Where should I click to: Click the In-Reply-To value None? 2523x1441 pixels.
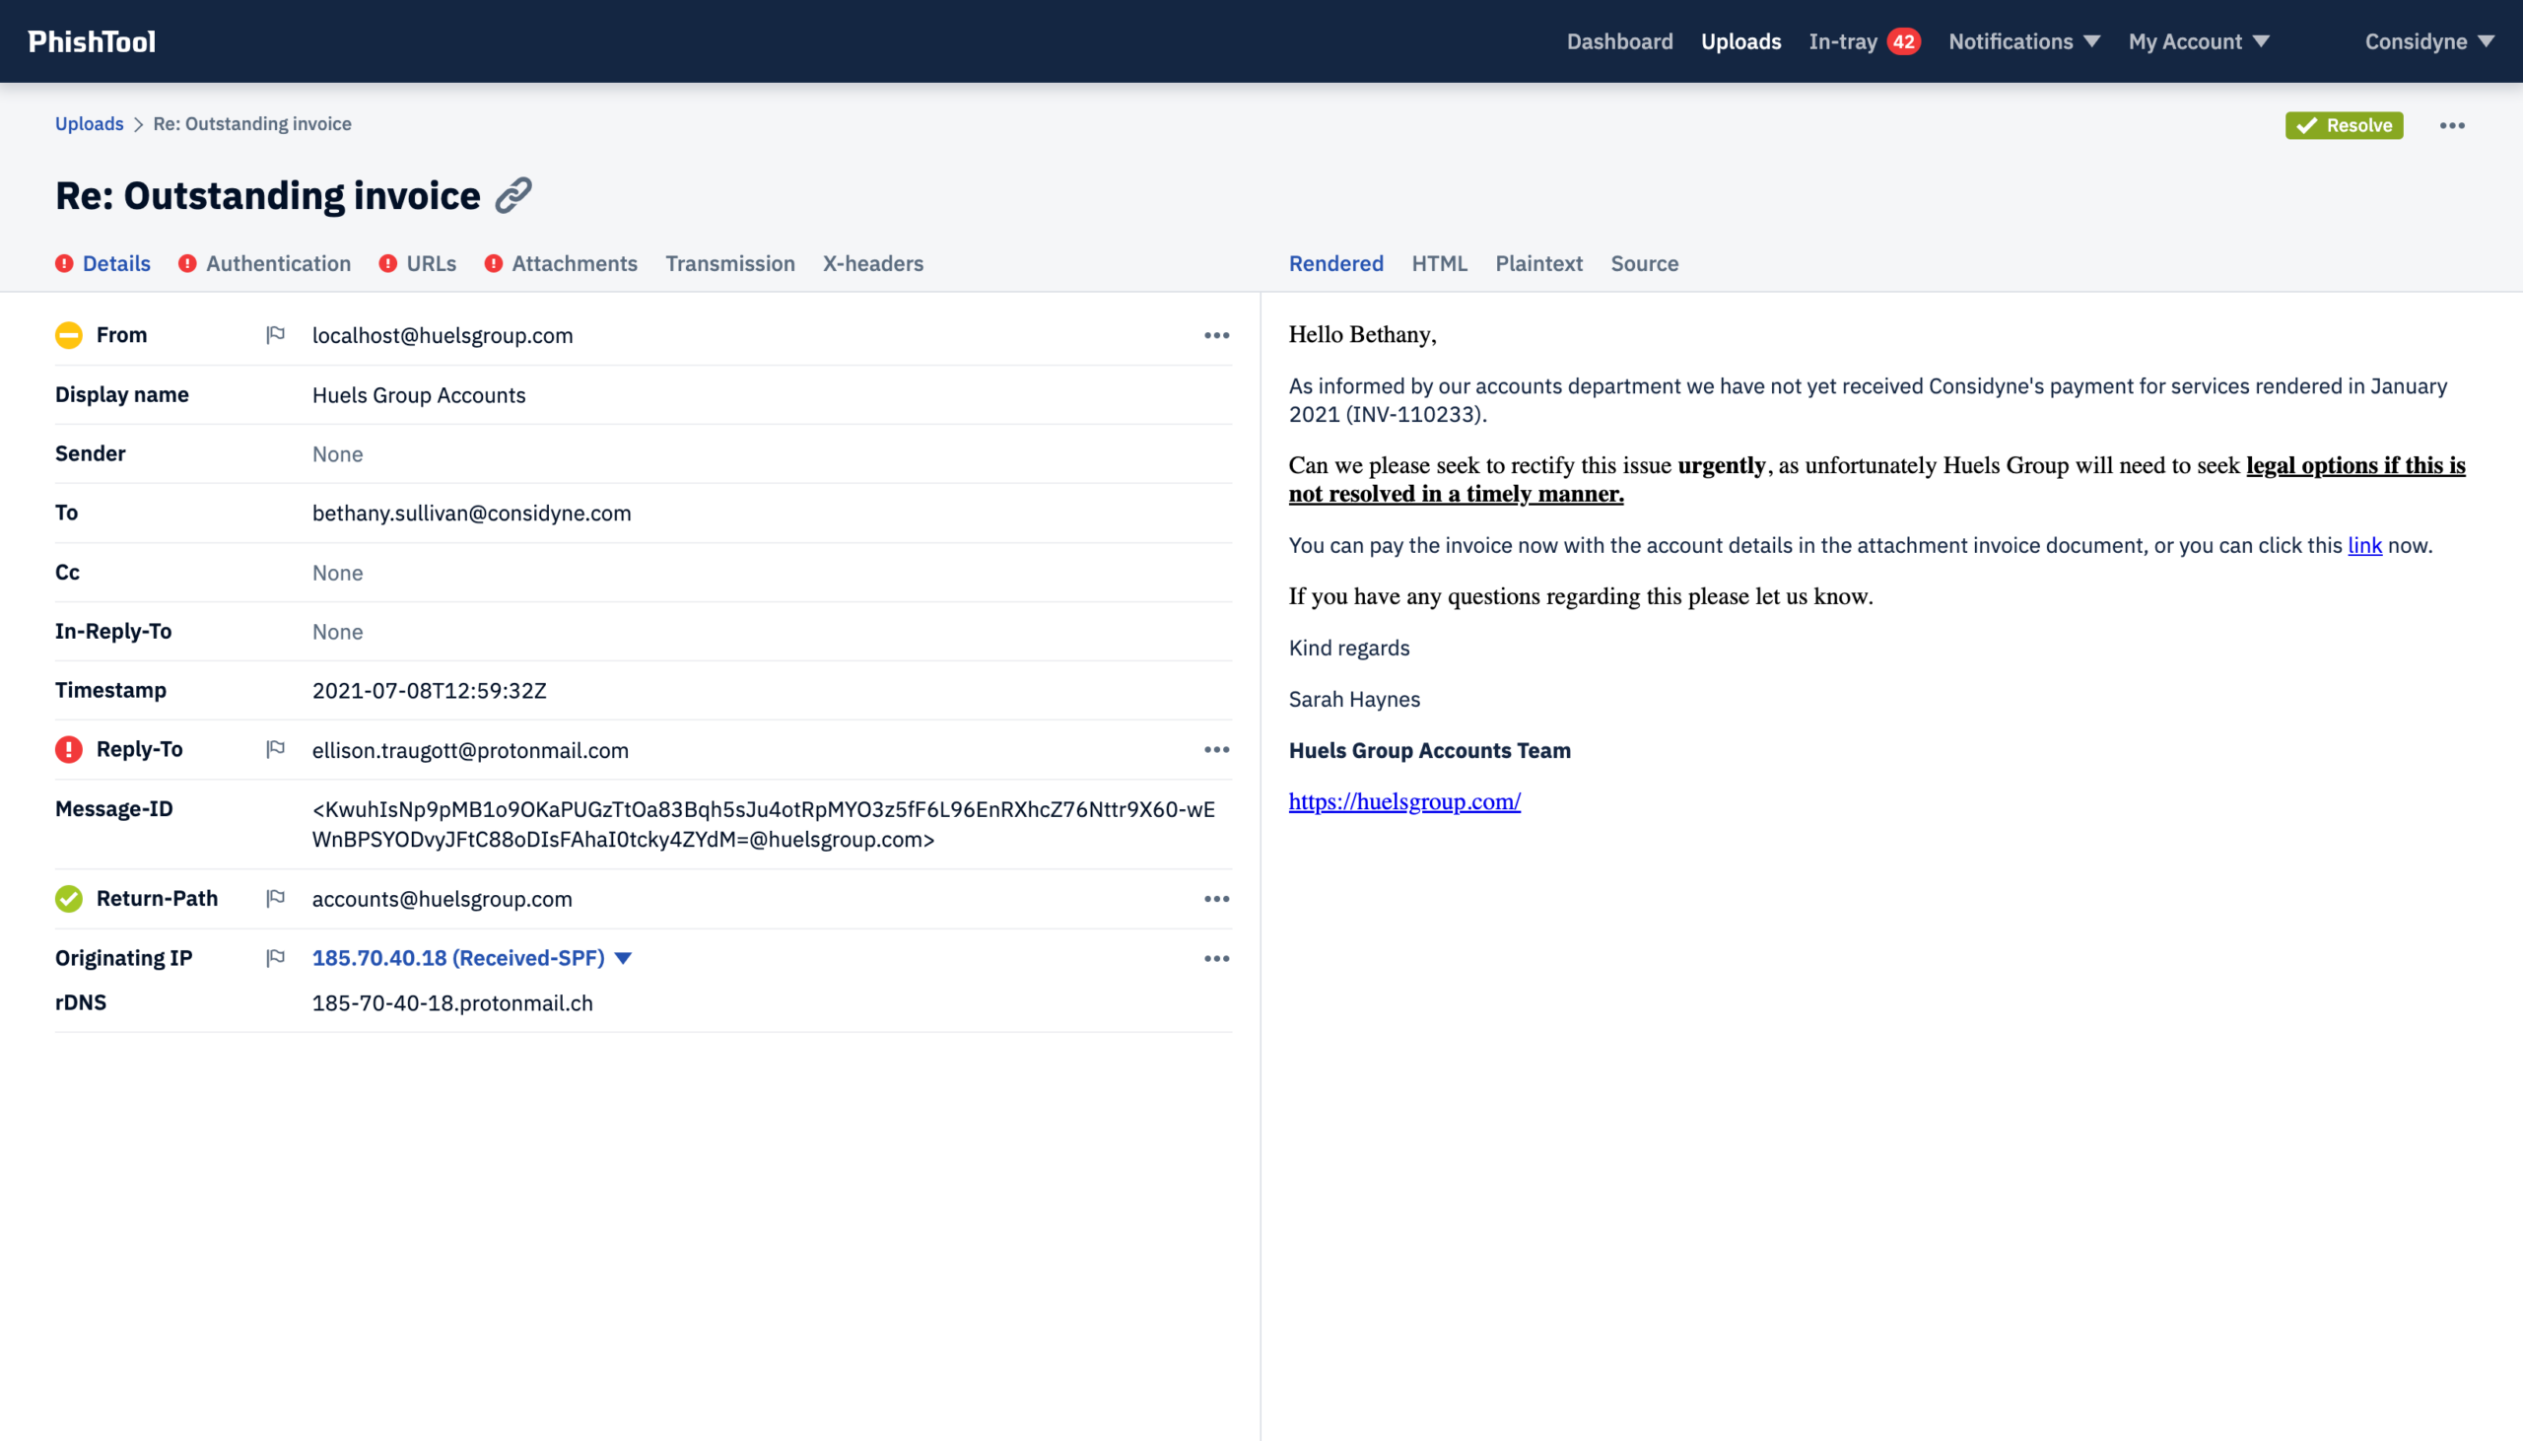pos(337,632)
